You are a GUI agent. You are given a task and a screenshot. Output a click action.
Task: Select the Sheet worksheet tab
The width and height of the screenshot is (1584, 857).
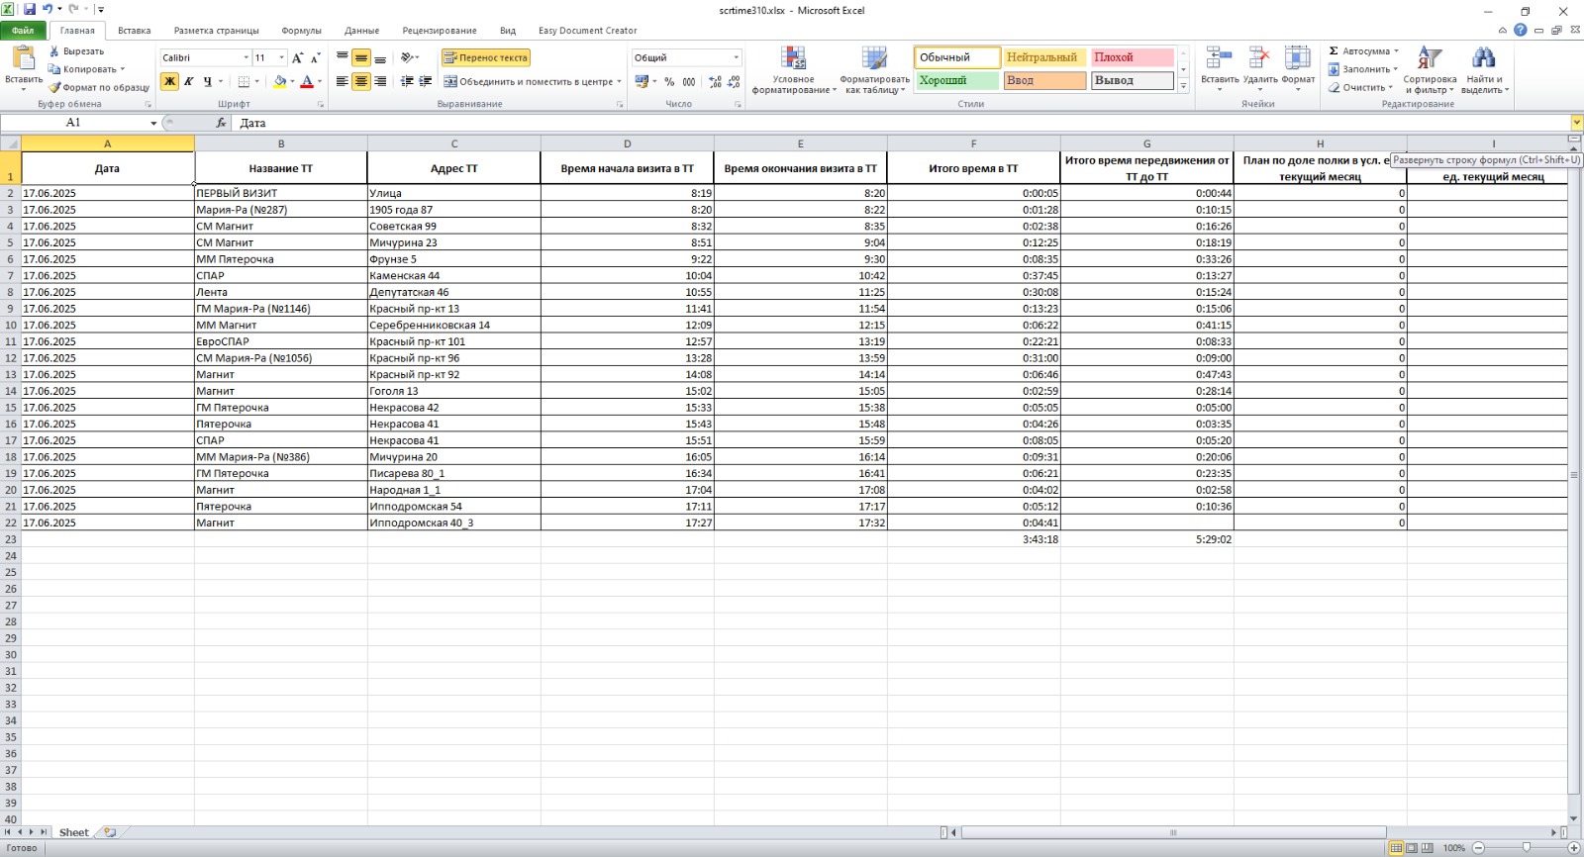pos(74,832)
